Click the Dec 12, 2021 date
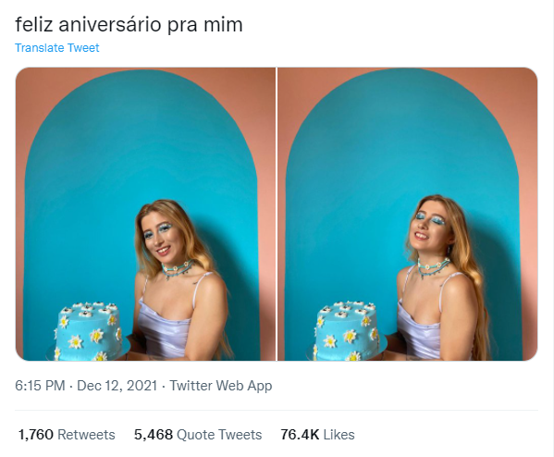 coord(117,386)
